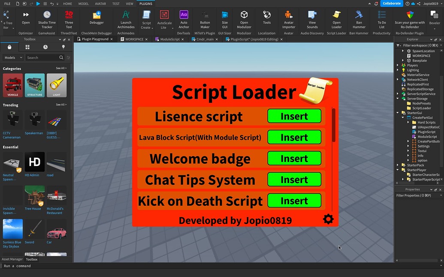Image resolution: width=444 pixels, height=277 pixels.
Task: Launch the Archimedes plugin
Action: tap(126, 19)
